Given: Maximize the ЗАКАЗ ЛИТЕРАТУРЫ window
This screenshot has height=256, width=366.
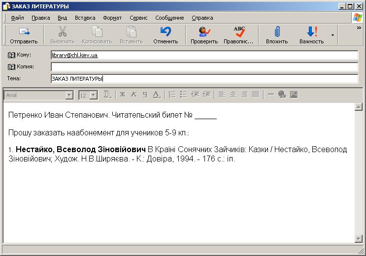Looking at the screenshot, I should click(x=350, y=6).
